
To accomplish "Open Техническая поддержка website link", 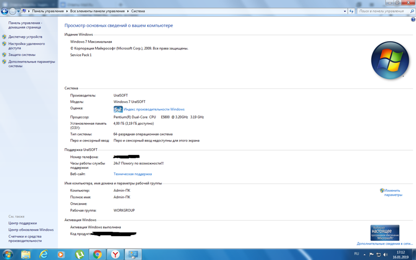I will [133, 174].
